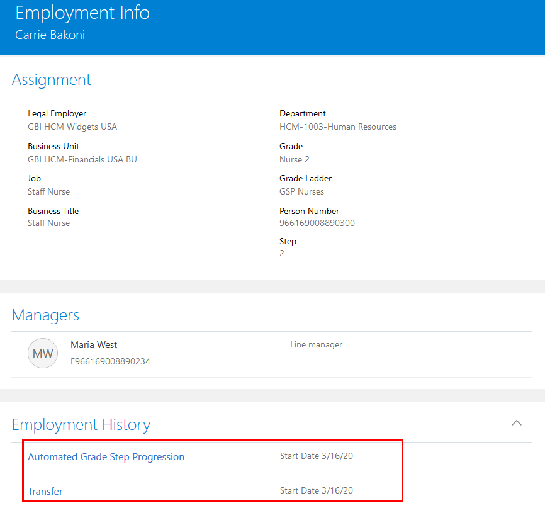This screenshot has width=545, height=508.
Task: Open the Transfer history entry
Action: tap(45, 492)
